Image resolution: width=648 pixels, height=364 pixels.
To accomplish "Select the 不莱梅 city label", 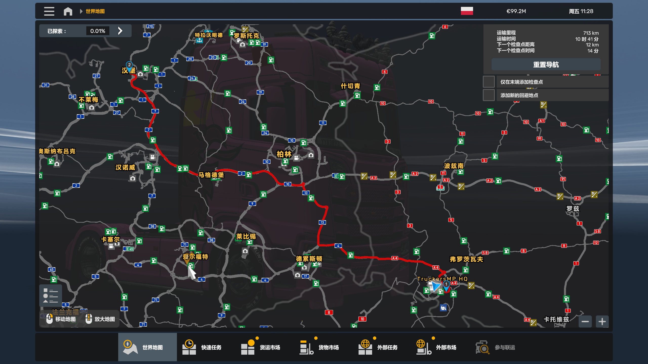I will point(88,100).
